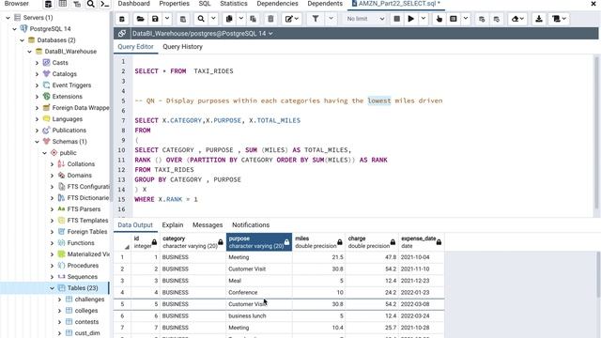The image size is (601, 338).
Task: Click the connection status icon
Action: (x=122, y=34)
